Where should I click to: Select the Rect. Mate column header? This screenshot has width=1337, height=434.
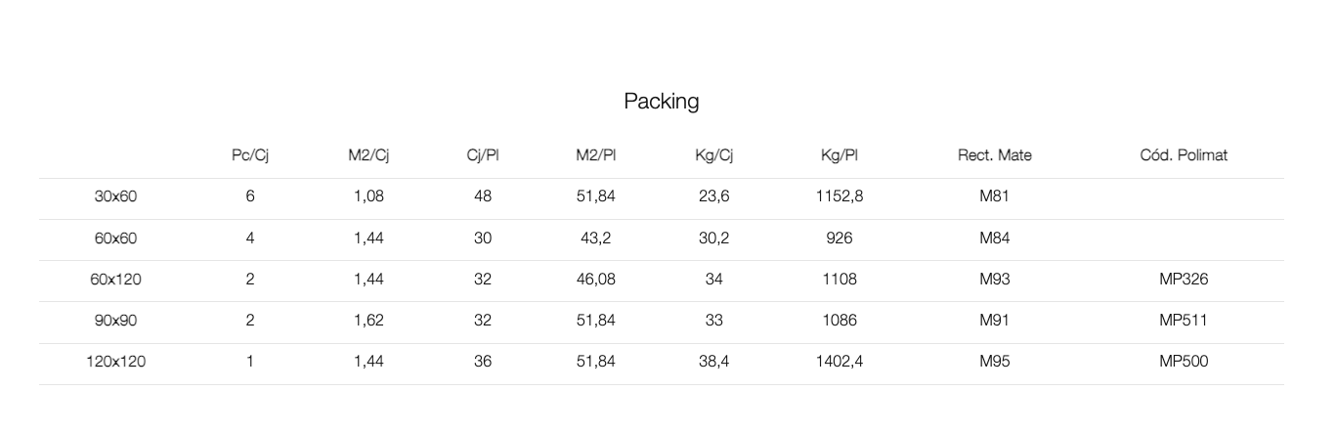pyautogui.click(x=994, y=154)
